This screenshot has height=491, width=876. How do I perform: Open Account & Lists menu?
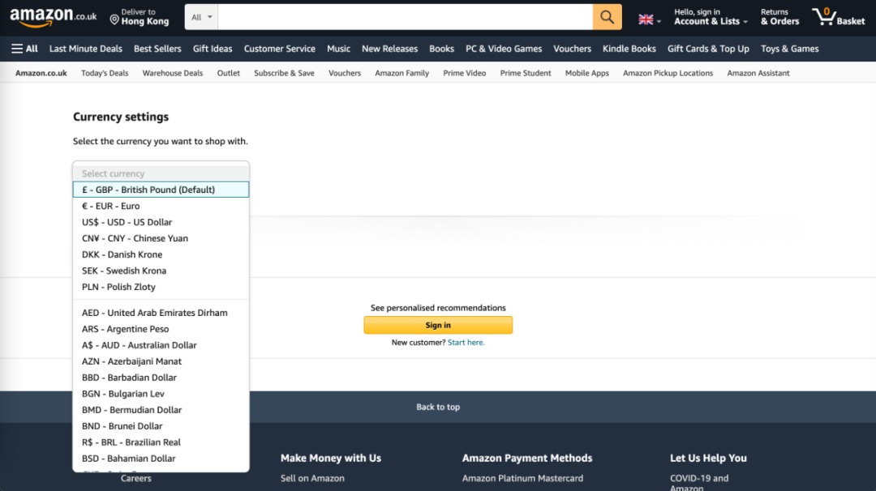point(710,17)
